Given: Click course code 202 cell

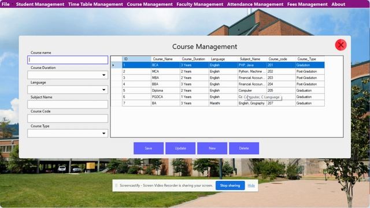Looking at the screenshot, I should click(x=281, y=72).
